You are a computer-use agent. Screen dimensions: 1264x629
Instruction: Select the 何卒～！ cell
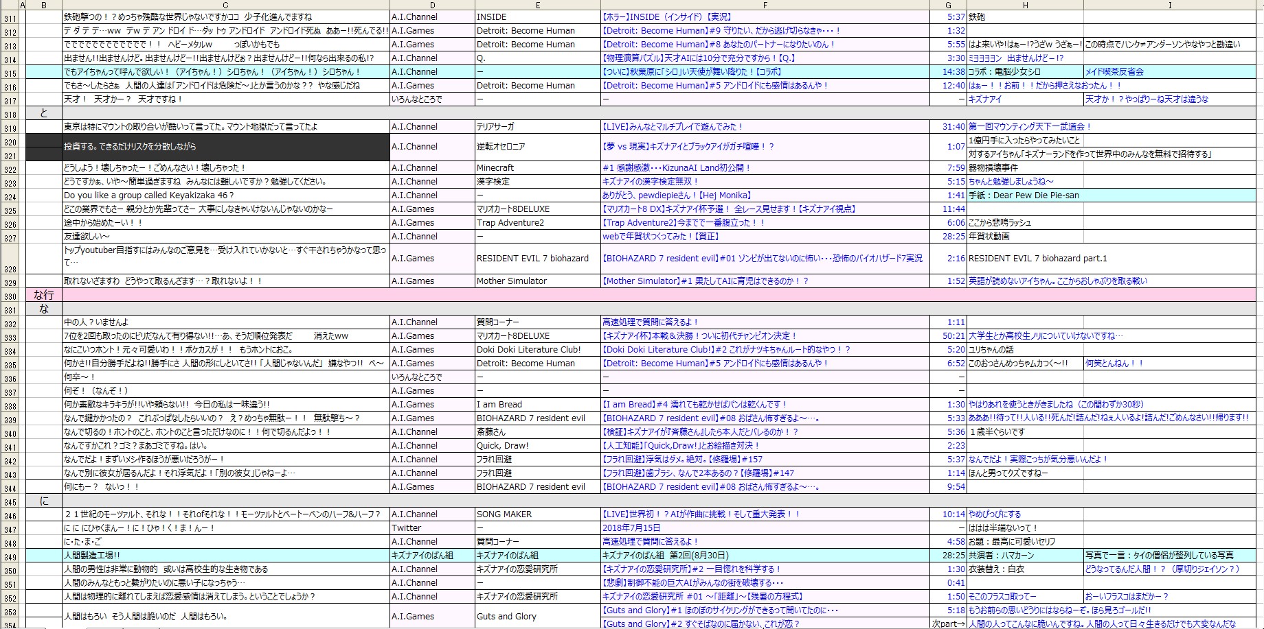226,377
